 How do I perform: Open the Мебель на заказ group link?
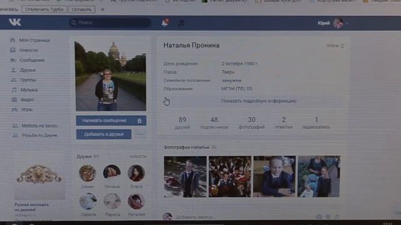point(39,126)
